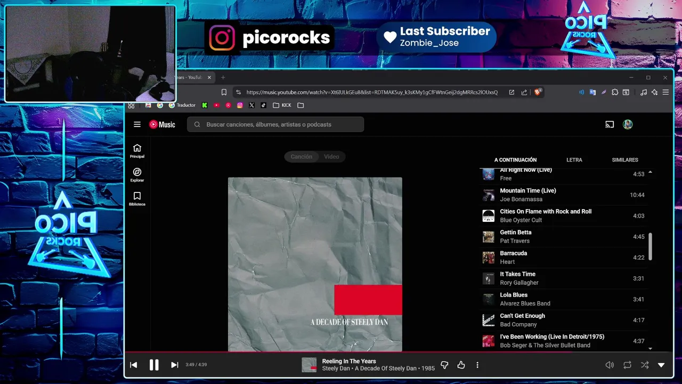
Task: Click the search songs input field
Action: pos(275,124)
